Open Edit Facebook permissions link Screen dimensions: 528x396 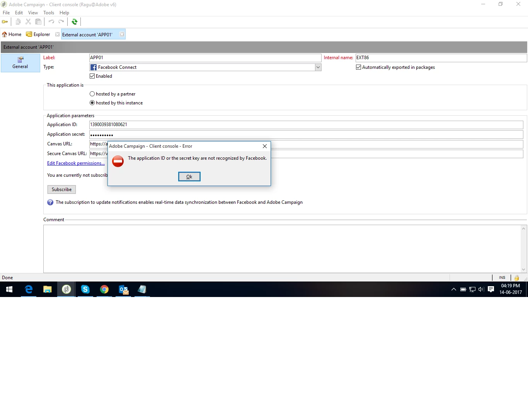(76, 163)
